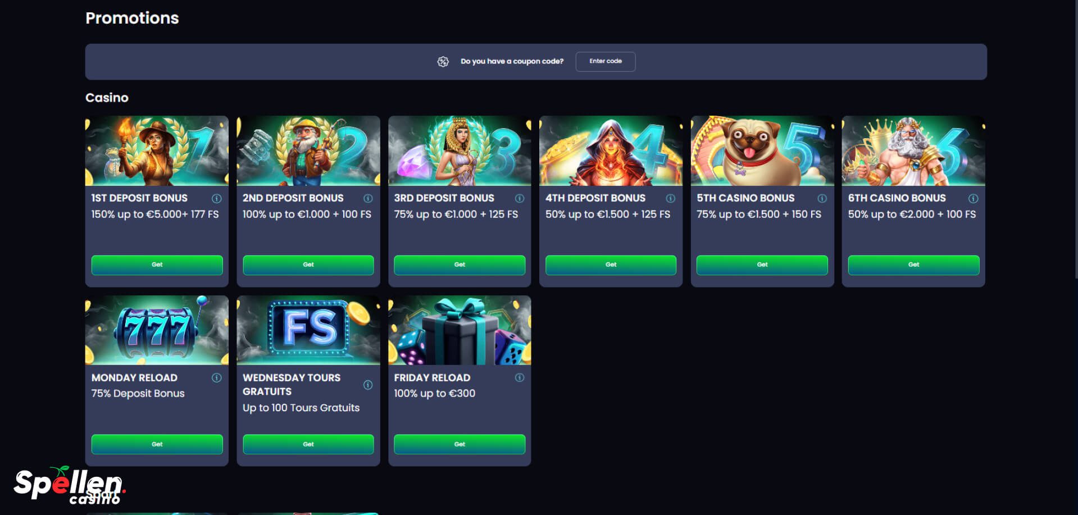This screenshot has width=1078, height=515.
Task: Click the Spellen casino logo
Action: (70, 485)
